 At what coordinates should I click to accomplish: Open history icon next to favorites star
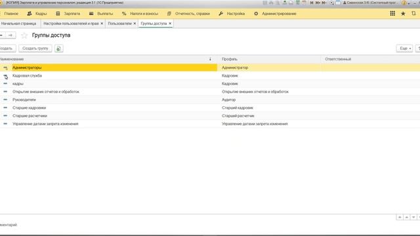(x=414, y=13)
